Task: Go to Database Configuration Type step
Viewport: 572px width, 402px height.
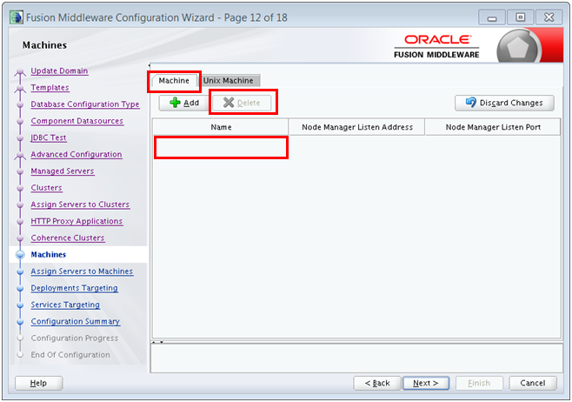Action: pyautogui.click(x=85, y=104)
